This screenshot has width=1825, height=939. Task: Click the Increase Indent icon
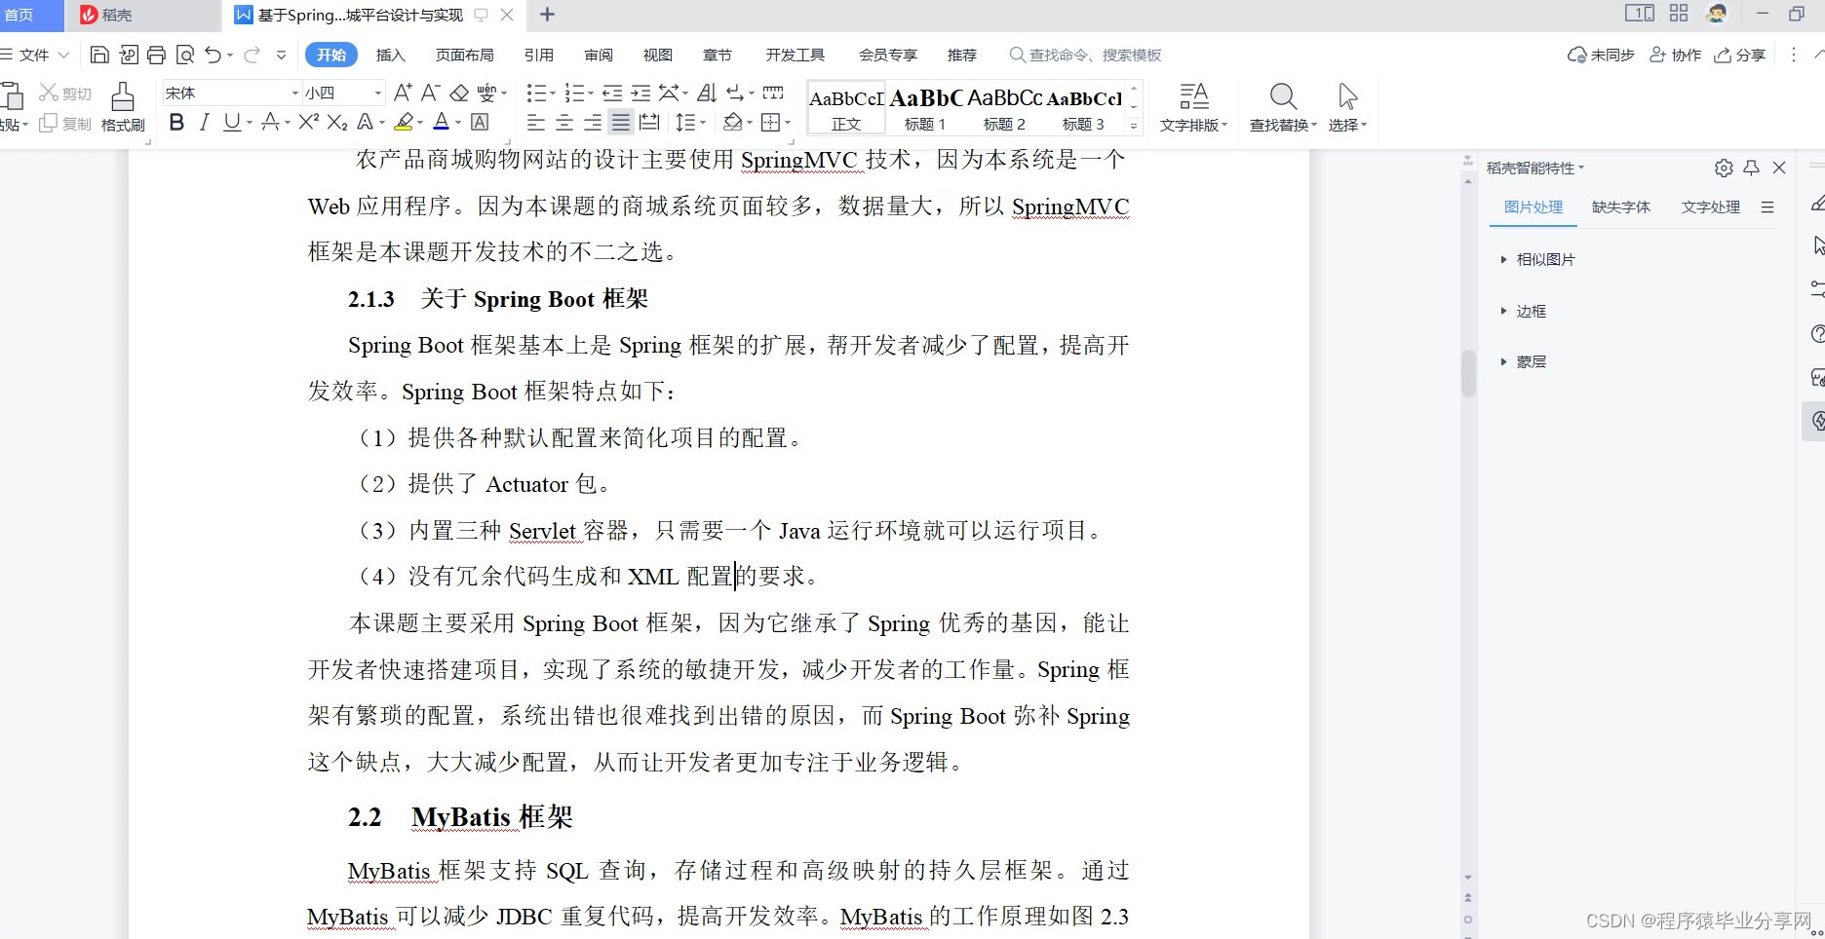click(641, 93)
